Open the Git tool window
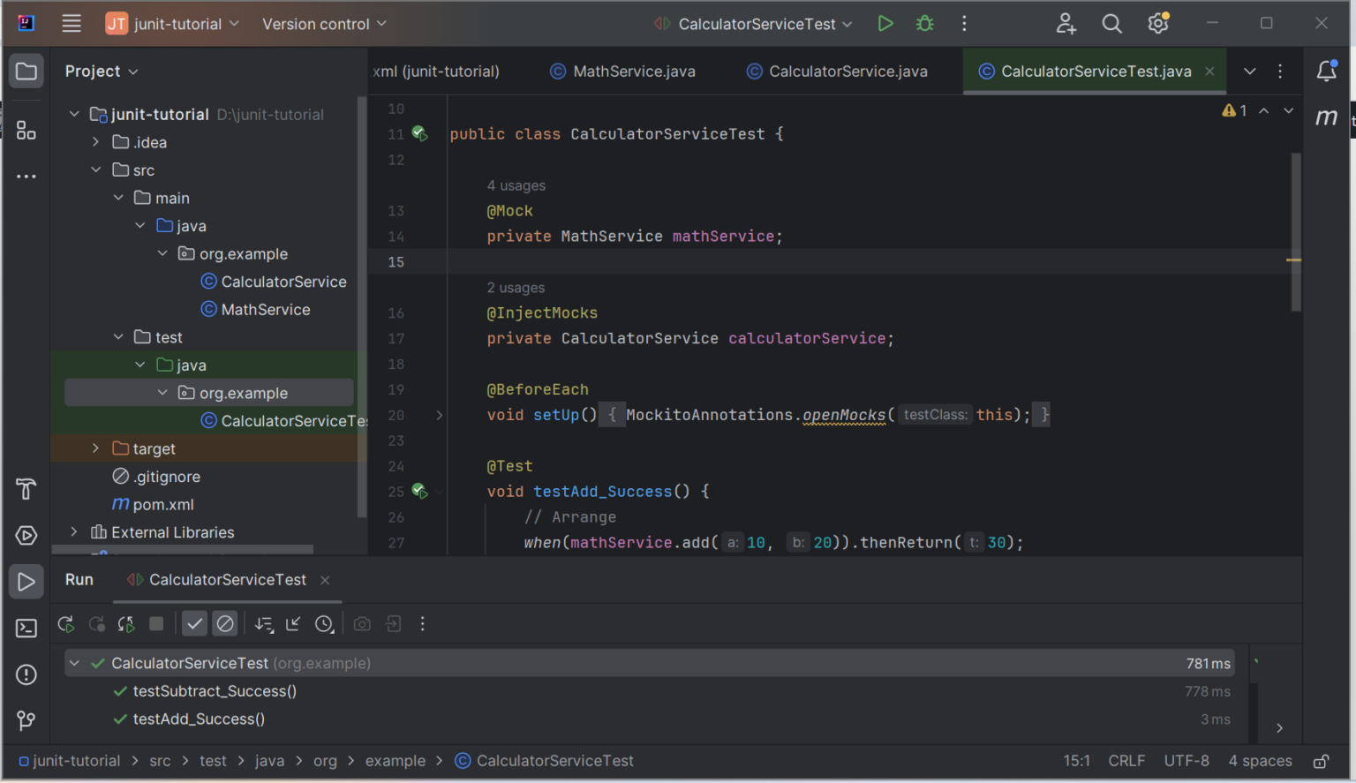Viewport: 1356px width, 783px height. [26, 721]
